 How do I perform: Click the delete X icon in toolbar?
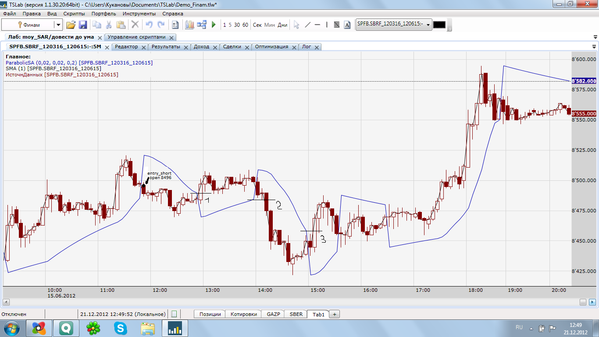135,25
